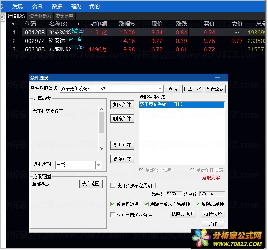Image resolution: width=268 pixels, height=250 pixels.
Task: Click the parameter list scroll up arrow
Action: pyautogui.click(x=101, y=109)
